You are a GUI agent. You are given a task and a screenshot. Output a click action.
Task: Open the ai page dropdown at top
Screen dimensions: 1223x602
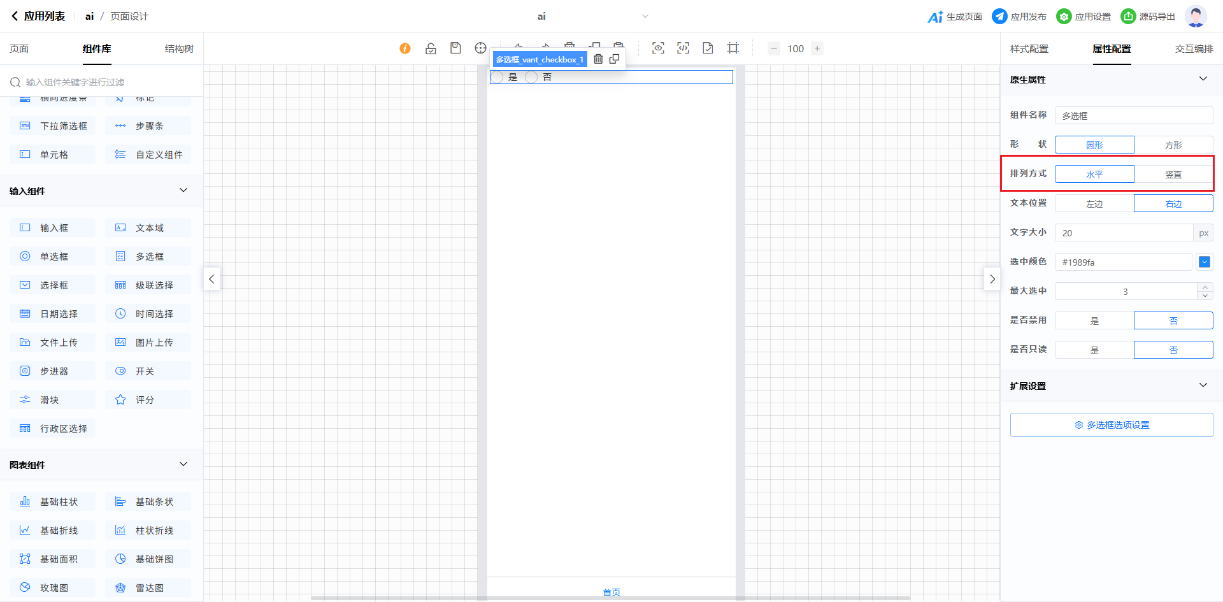(x=645, y=17)
